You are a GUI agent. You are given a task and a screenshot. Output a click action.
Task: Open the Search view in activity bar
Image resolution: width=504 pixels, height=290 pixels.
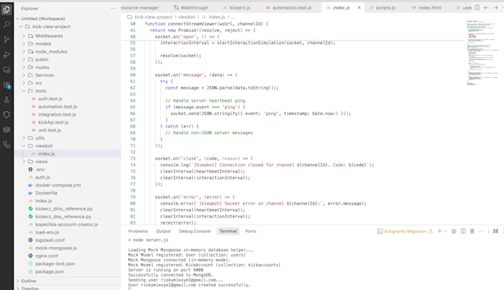(x=7, y=24)
